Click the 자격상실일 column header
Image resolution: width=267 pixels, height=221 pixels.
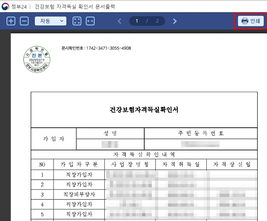[232, 164]
